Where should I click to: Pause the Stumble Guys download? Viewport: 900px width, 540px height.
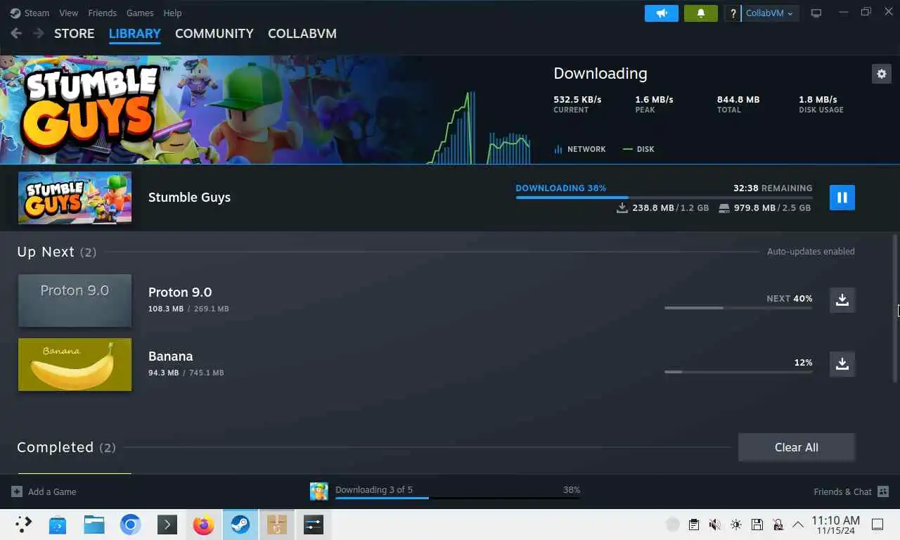[x=842, y=198]
